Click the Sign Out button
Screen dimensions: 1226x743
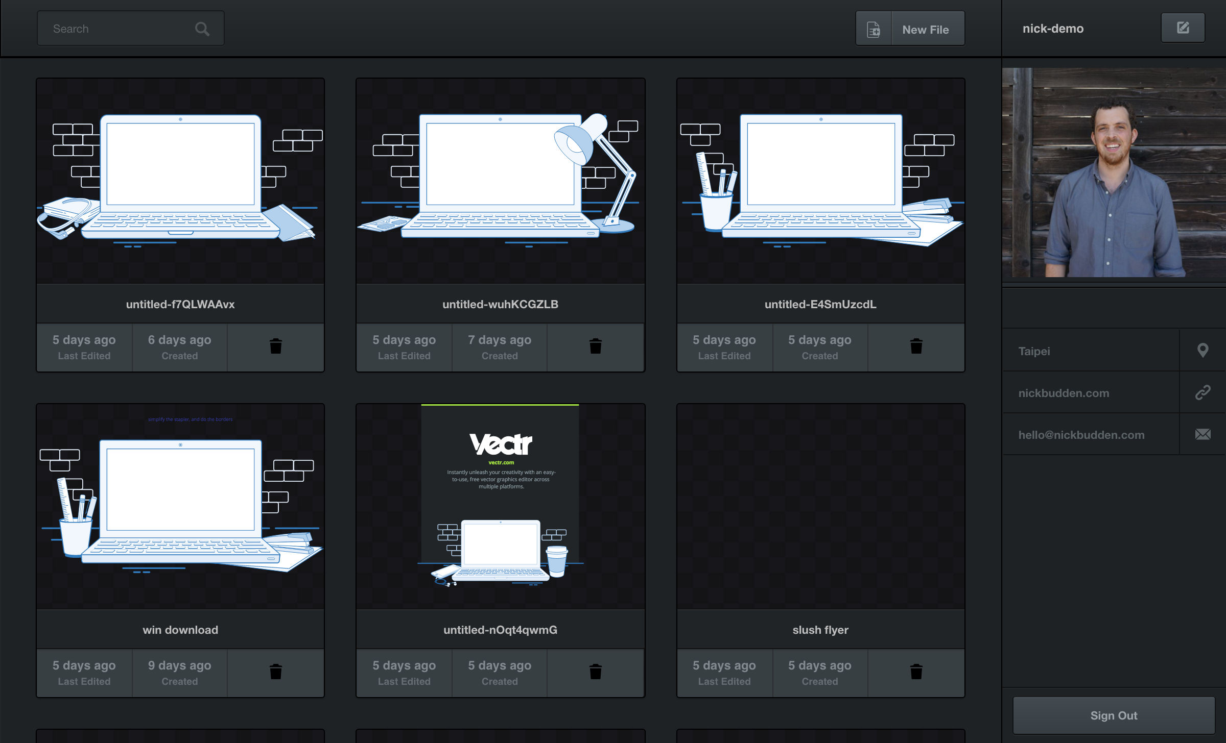click(1112, 715)
